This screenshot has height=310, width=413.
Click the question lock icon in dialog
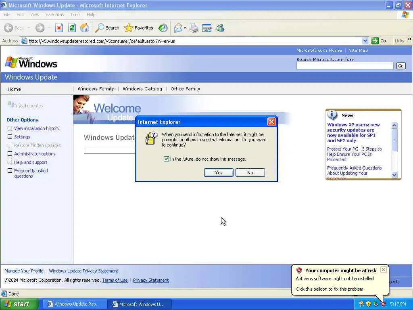151,138
